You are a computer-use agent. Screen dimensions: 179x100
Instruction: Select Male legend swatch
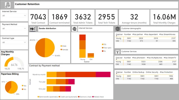click(x=61, y=46)
